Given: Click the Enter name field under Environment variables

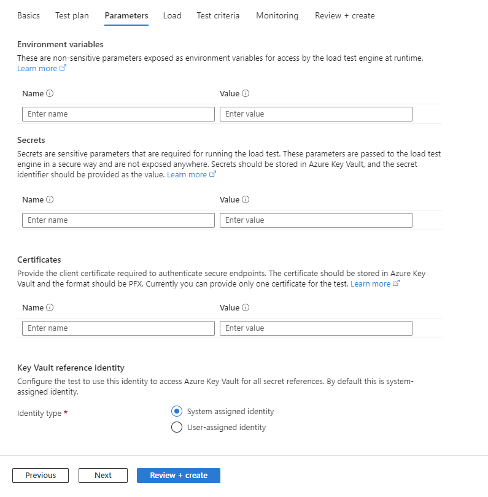Looking at the screenshot, I should (x=118, y=114).
